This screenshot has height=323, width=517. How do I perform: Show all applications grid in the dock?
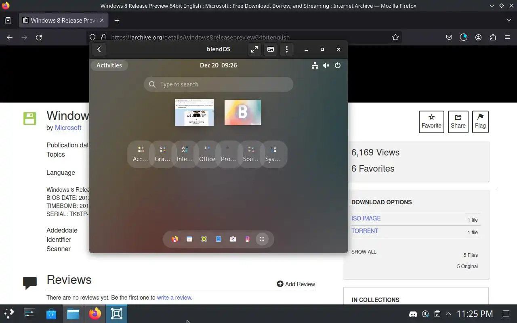[262, 239]
